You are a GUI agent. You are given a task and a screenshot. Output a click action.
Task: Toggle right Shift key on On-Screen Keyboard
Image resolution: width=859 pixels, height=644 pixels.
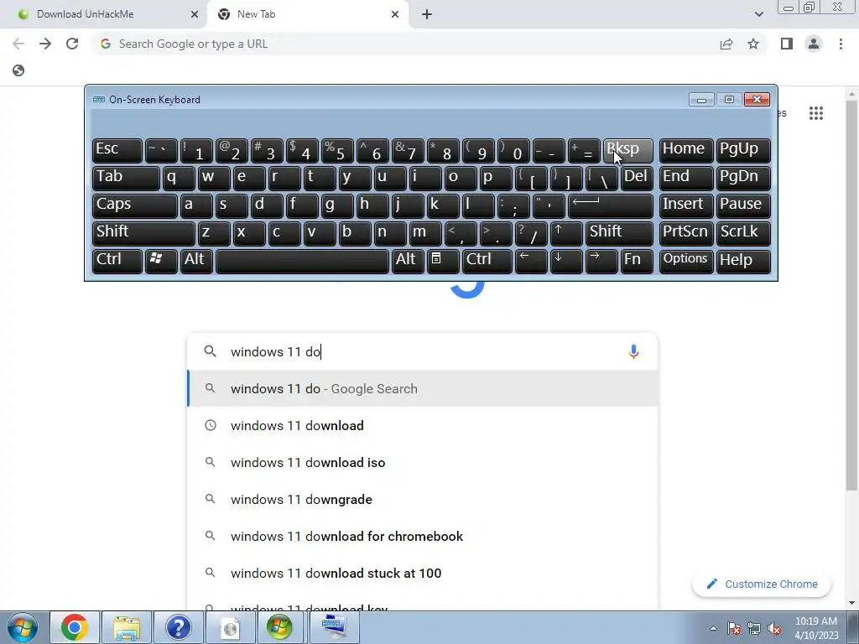coord(619,233)
